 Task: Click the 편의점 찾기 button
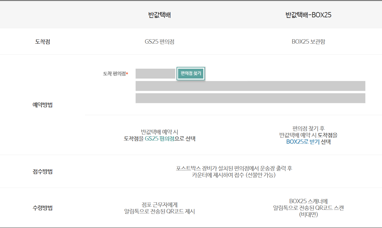tap(191, 74)
